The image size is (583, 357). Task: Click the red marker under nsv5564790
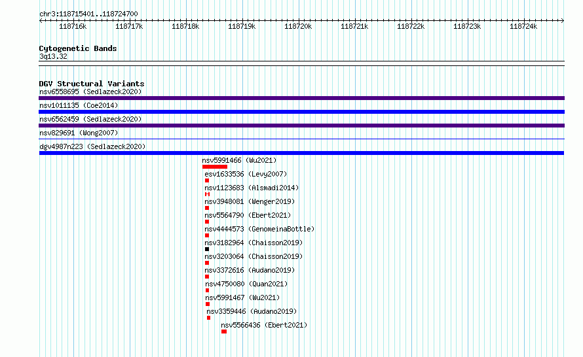(x=207, y=222)
